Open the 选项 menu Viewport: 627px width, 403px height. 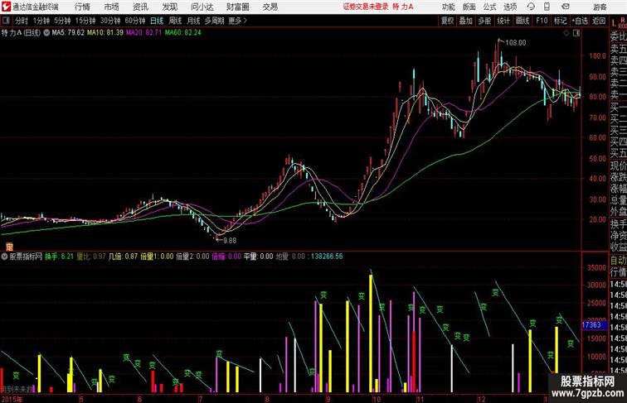click(x=510, y=7)
